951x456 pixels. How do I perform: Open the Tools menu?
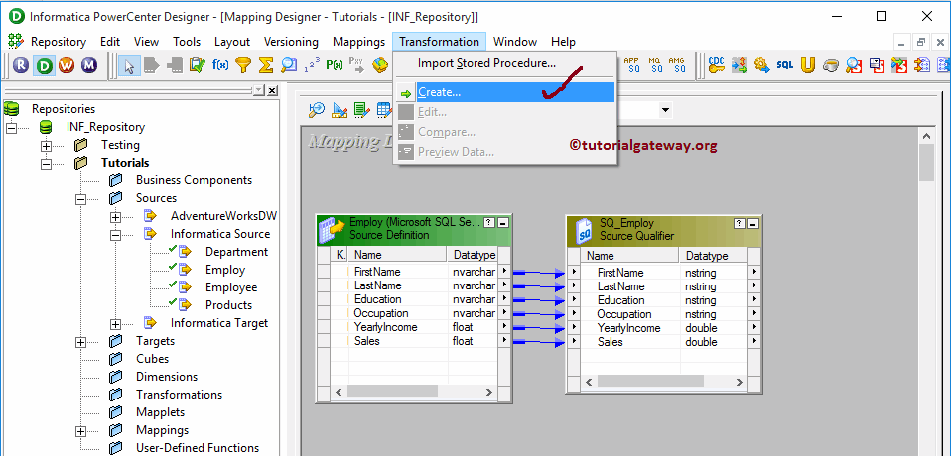187,42
